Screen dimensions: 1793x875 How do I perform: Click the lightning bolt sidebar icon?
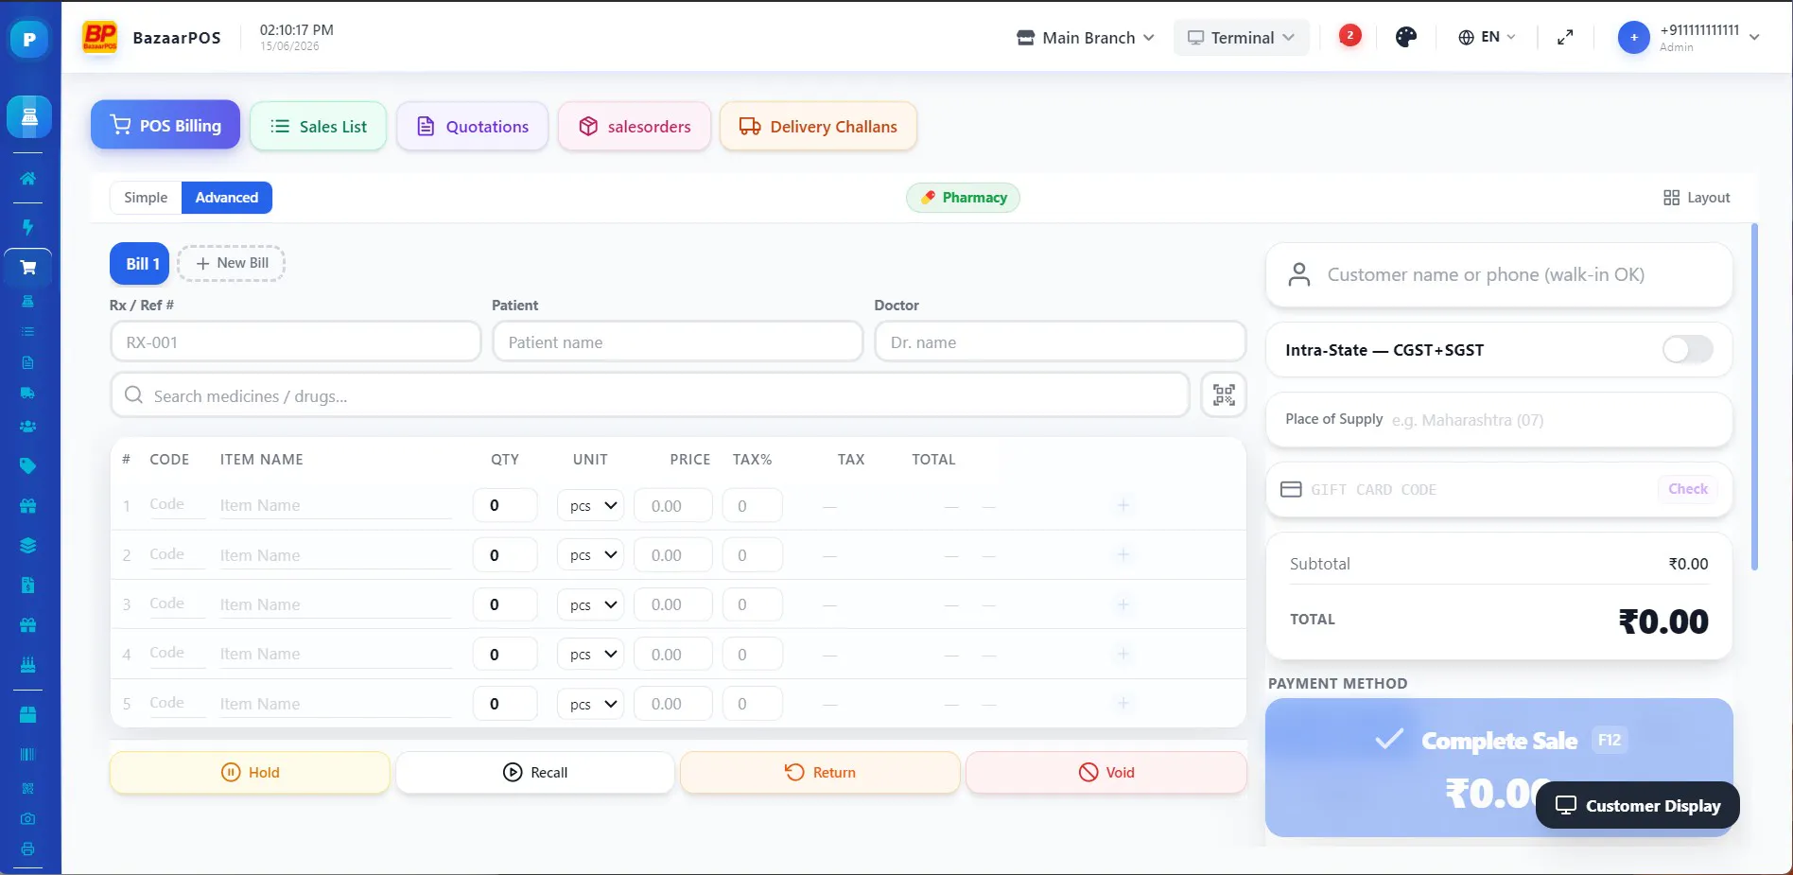(x=28, y=227)
